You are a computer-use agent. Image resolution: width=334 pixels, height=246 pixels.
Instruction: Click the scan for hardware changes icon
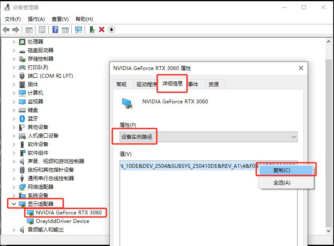pos(79,29)
